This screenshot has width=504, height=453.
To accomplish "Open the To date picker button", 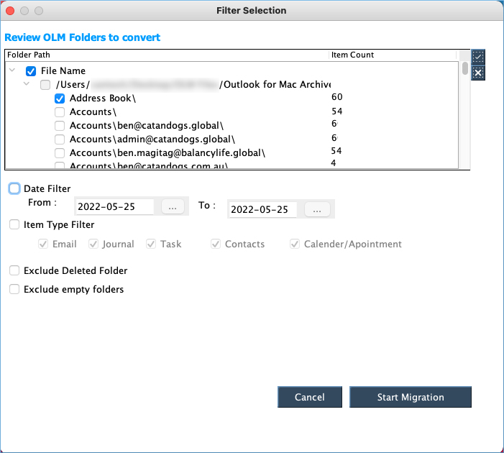I will pyautogui.click(x=316, y=209).
